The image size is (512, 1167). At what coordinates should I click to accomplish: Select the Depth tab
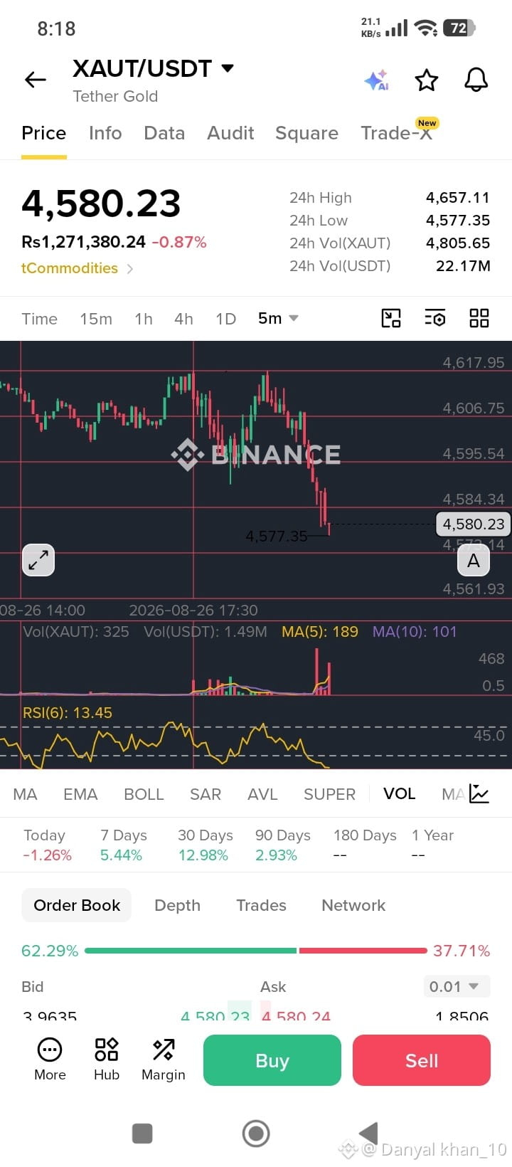click(x=177, y=905)
